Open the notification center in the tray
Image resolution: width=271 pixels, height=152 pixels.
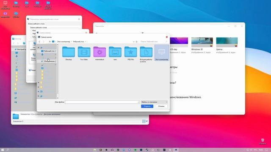(x=266, y=150)
